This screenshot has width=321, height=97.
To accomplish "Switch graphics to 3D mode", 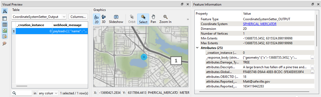I will coord(104,19).
